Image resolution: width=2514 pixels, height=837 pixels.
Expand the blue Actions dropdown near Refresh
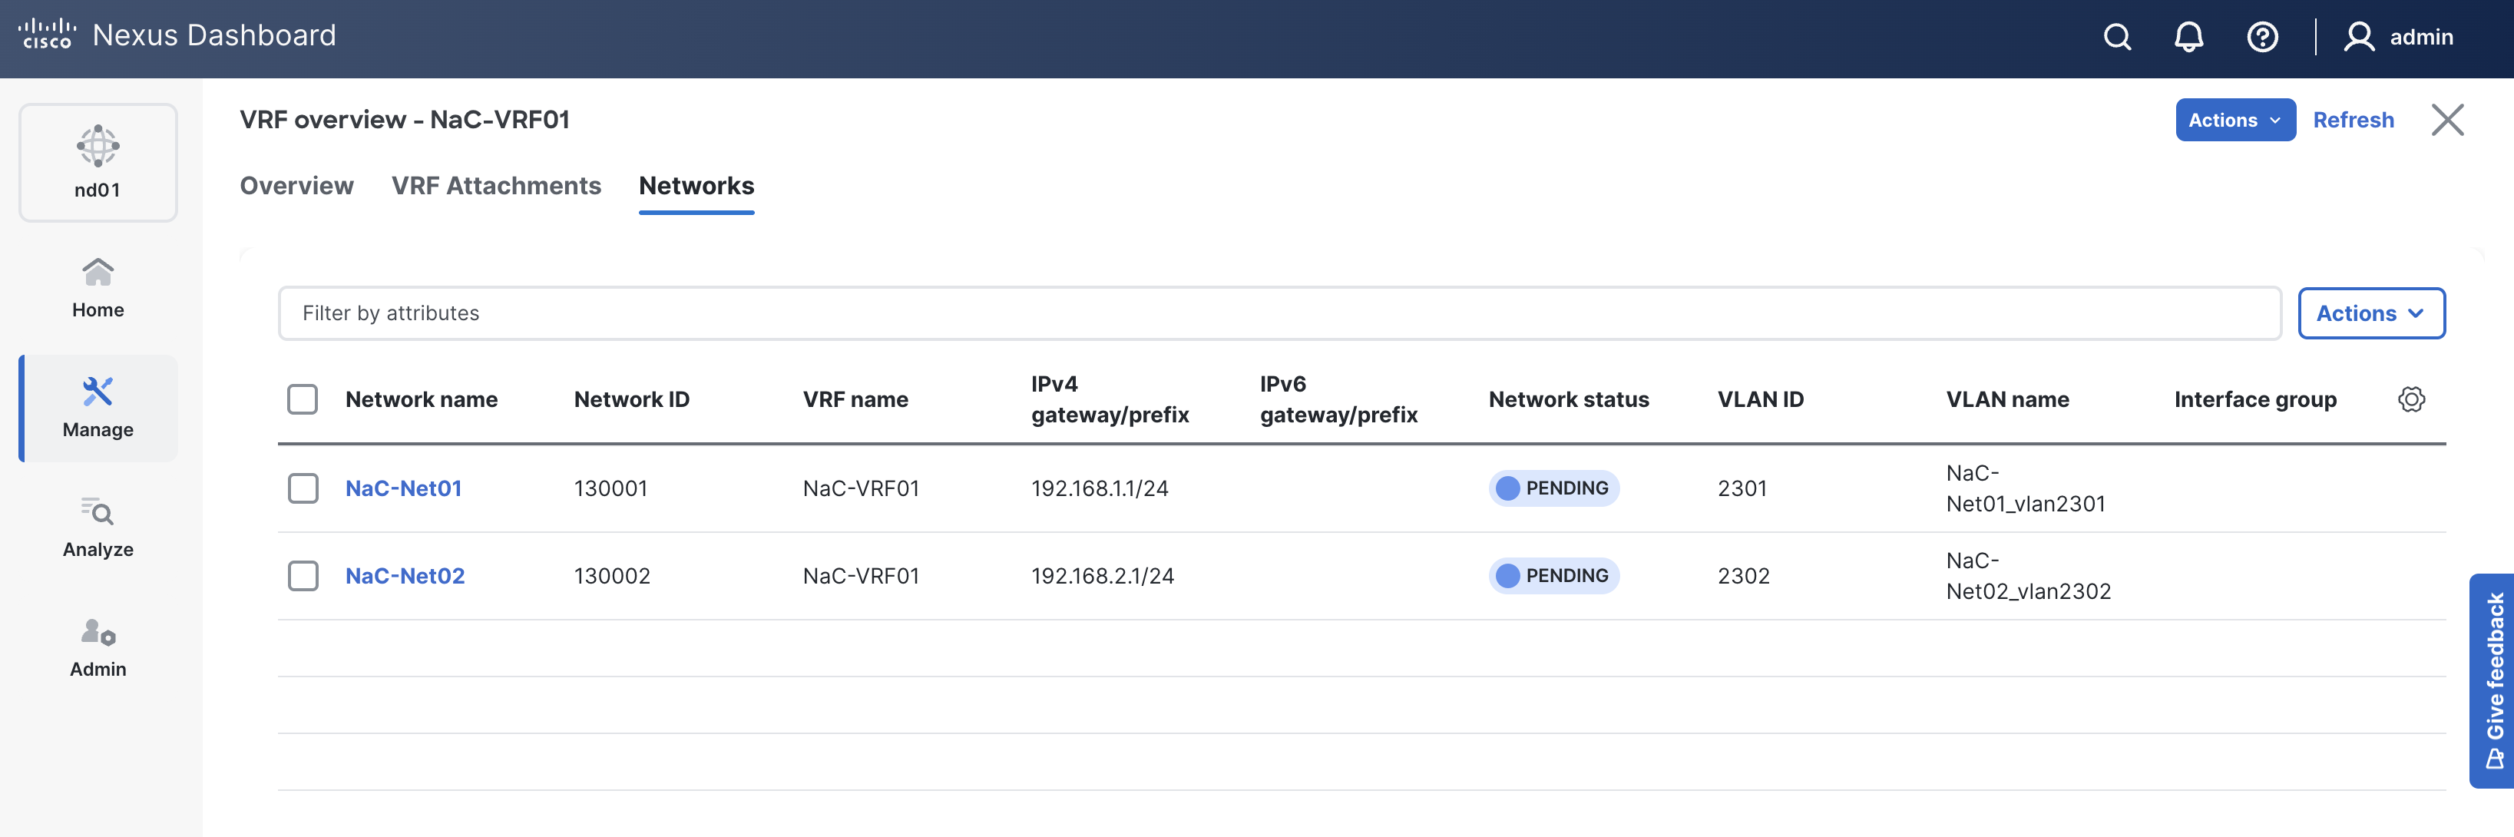2234,120
